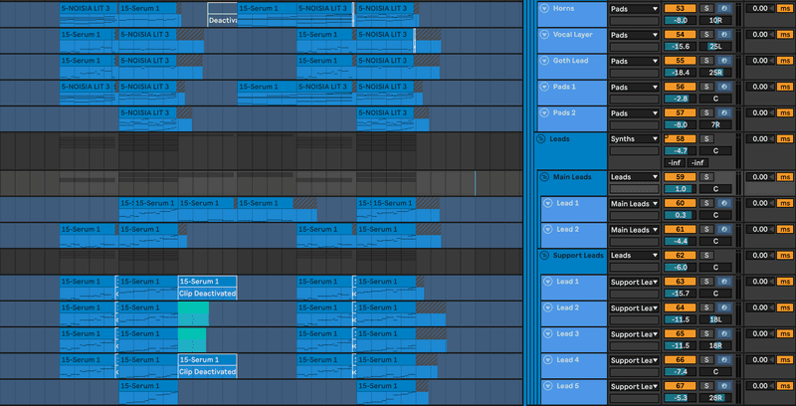Unfold the Goth Lead track

(545, 61)
